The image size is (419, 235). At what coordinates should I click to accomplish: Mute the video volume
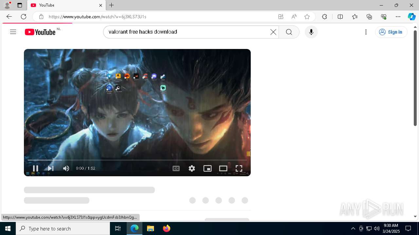point(66,168)
